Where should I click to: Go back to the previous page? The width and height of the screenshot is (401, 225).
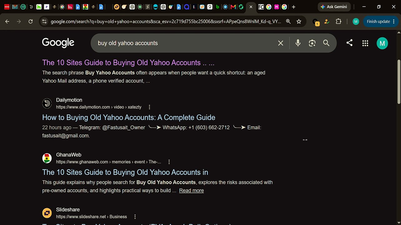point(7,22)
